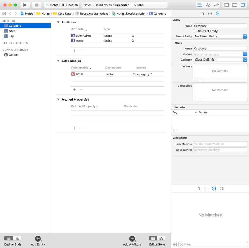Collapse the Fetched Properties section
Screen dimensions: 249x248
pos(58,99)
